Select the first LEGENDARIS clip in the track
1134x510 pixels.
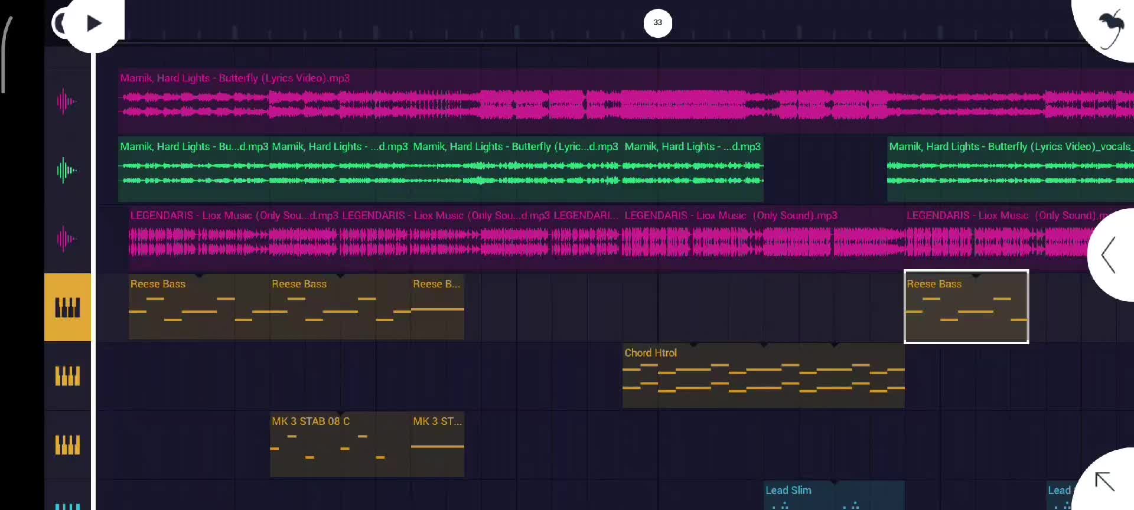234,238
